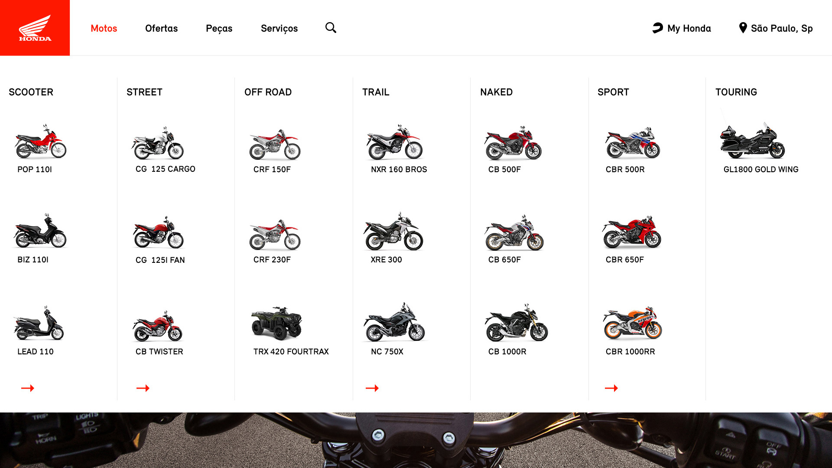Select the CB 650F image
This screenshot has height=468, width=832.
pos(514,232)
